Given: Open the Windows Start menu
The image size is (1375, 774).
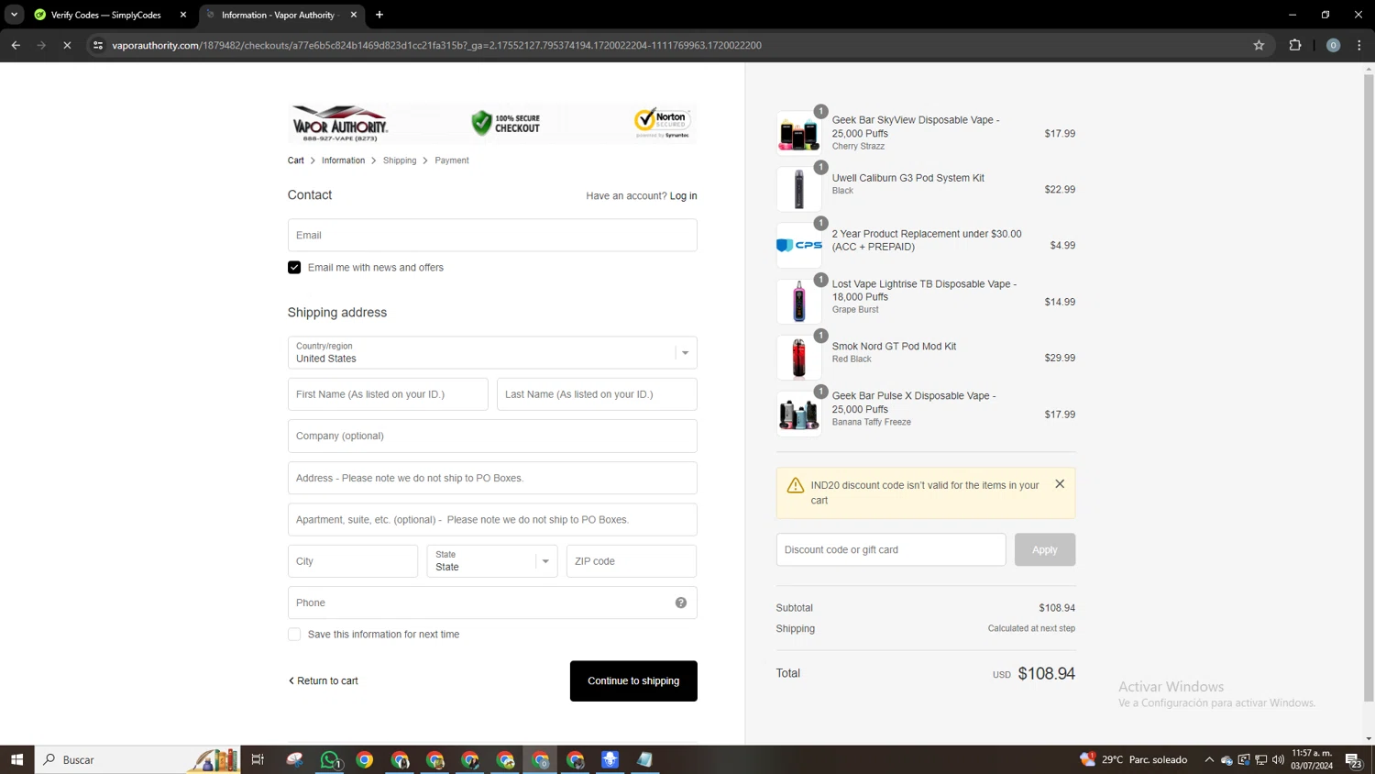Looking at the screenshot, I should click(x=16, y=759).
